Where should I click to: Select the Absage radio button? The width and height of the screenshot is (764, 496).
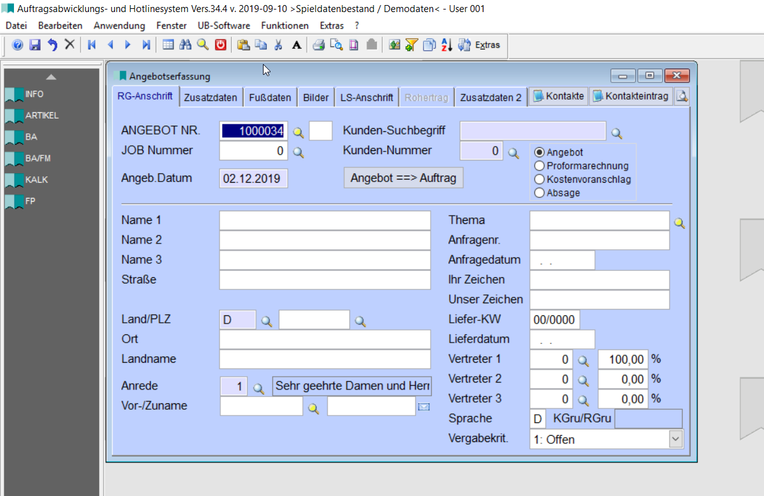tap(540, 193)
